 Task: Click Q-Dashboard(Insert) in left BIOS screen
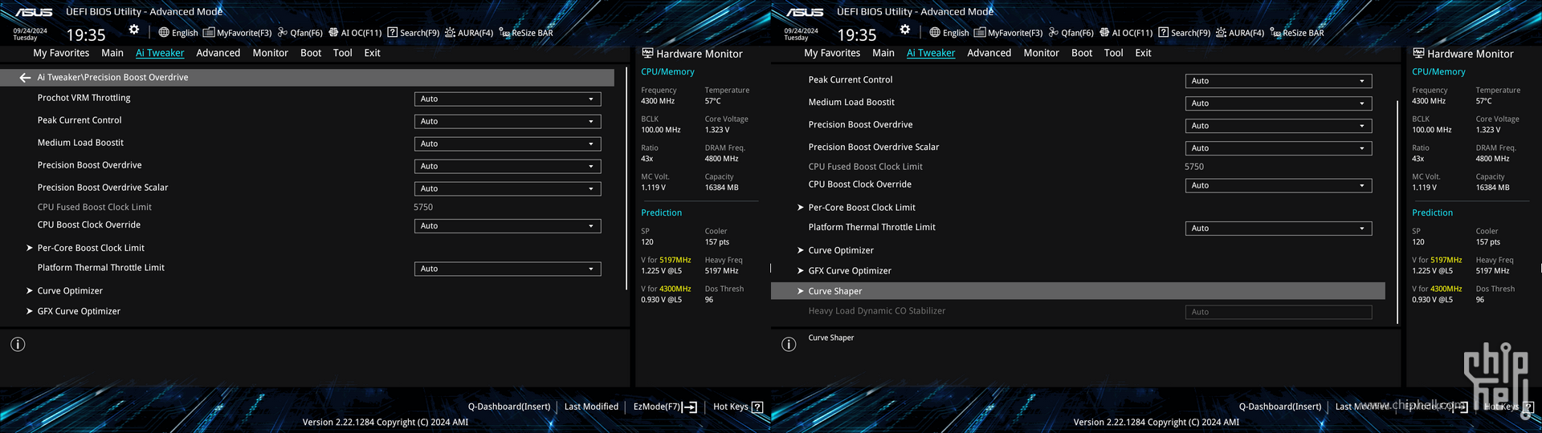509,407
